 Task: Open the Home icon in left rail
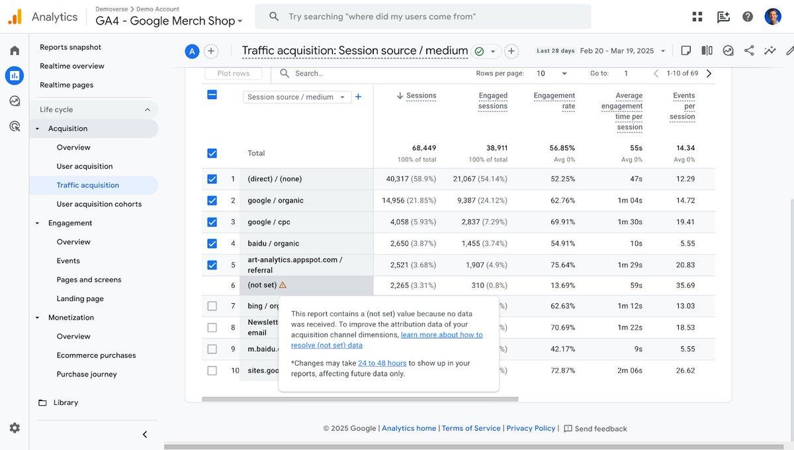coord(15,50)
